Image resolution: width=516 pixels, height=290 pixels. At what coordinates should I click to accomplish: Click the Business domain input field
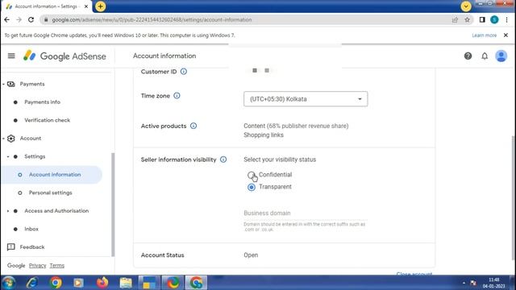coord(306,213)
